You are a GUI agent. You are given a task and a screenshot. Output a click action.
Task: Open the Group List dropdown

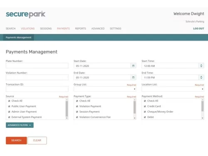click(x=105, y=89)
